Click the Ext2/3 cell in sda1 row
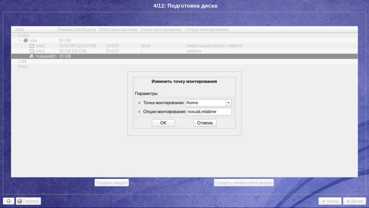369x208 pixels. coord(113,46)
